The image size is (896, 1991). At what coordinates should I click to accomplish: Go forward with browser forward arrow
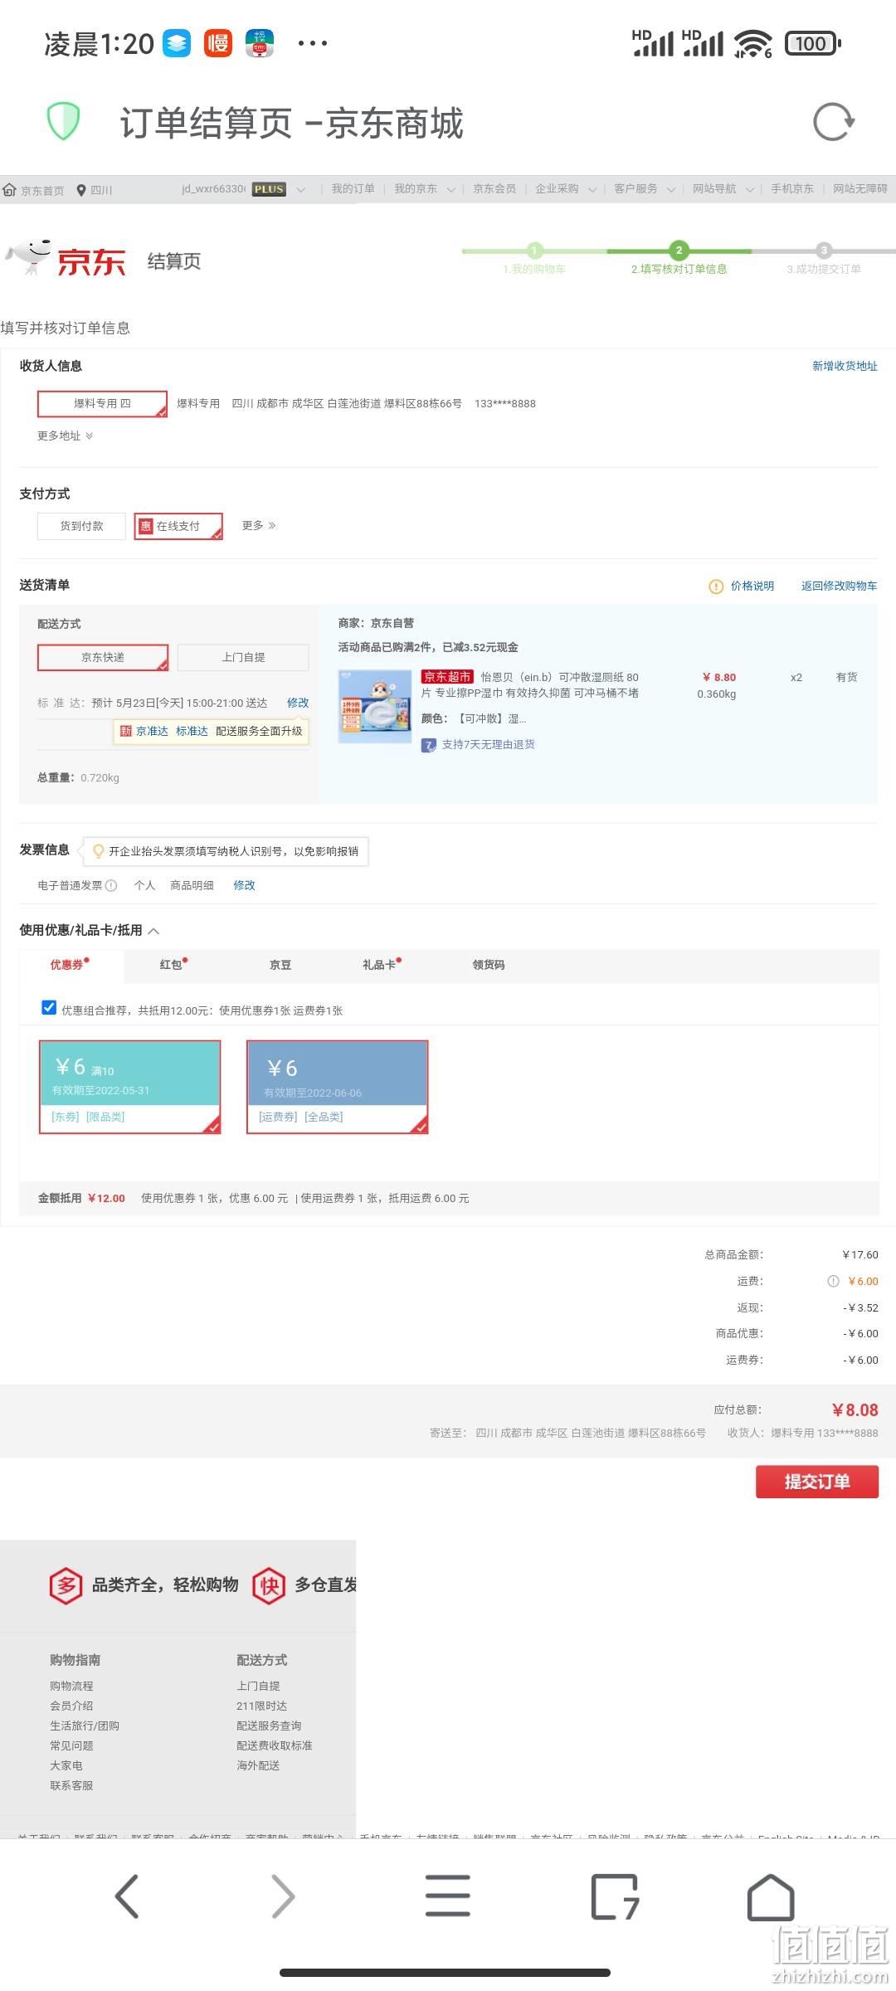coord(284,1896)
